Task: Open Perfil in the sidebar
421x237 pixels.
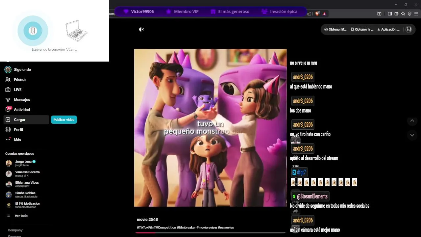Action: [x=14, y=130]
